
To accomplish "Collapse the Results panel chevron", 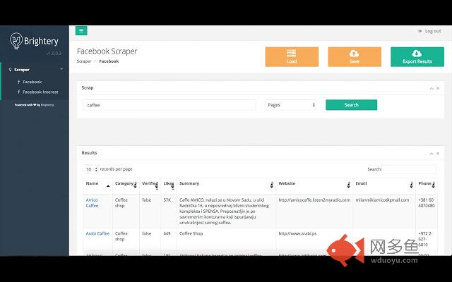I will [x=432, y=154].
